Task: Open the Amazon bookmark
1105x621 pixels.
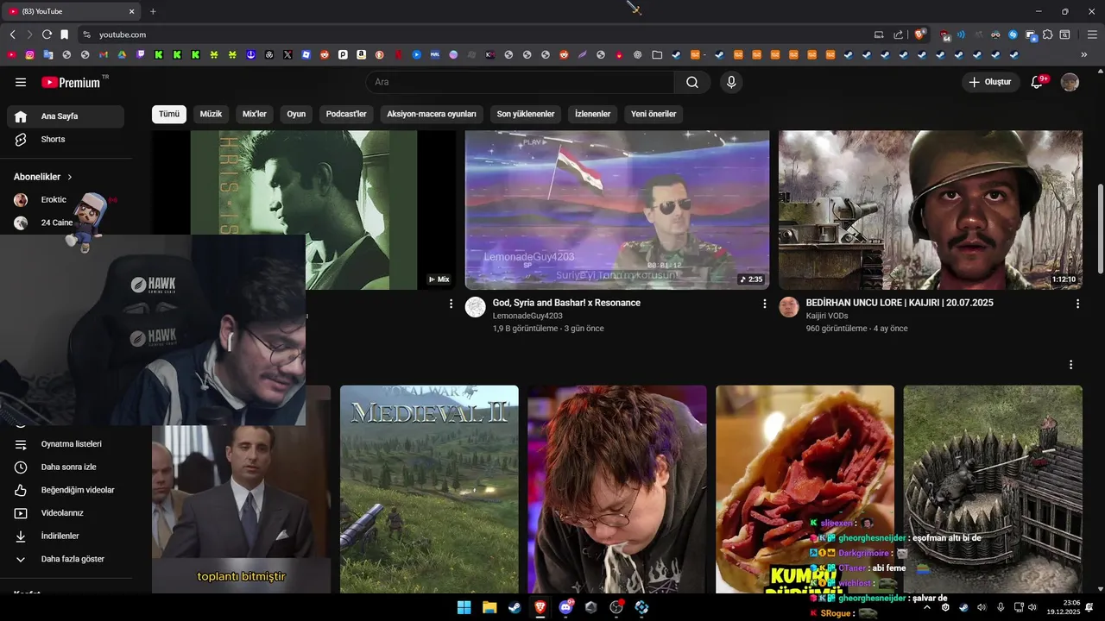Action: pyautogui.click(x=361, y=54)
